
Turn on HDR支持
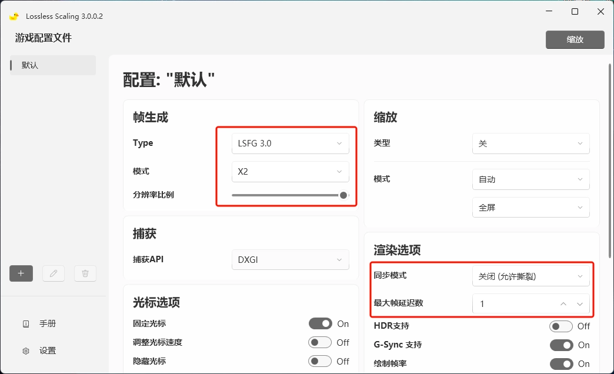562,326
